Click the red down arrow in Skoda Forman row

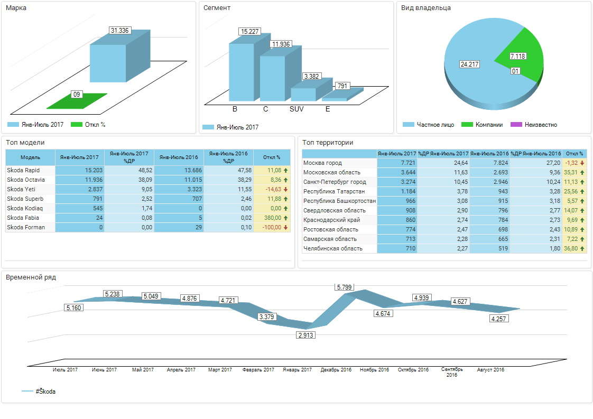click(285, 228)
